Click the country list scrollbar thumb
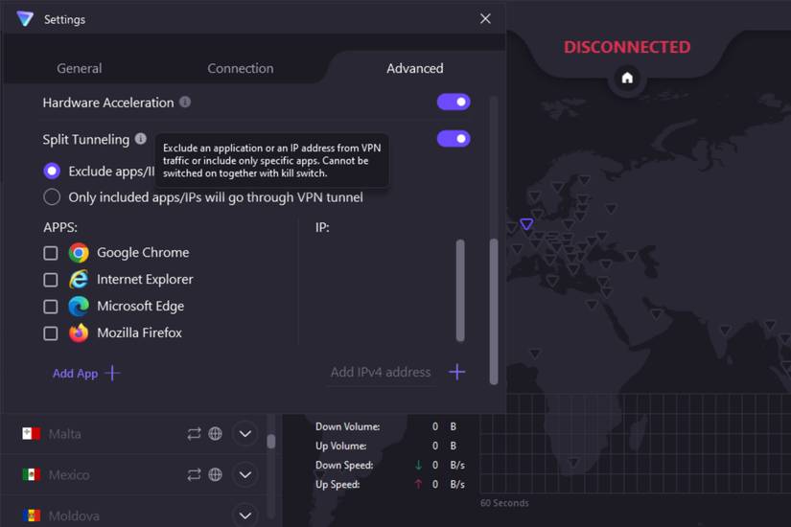The image size is (791, 527). point(271,442)
